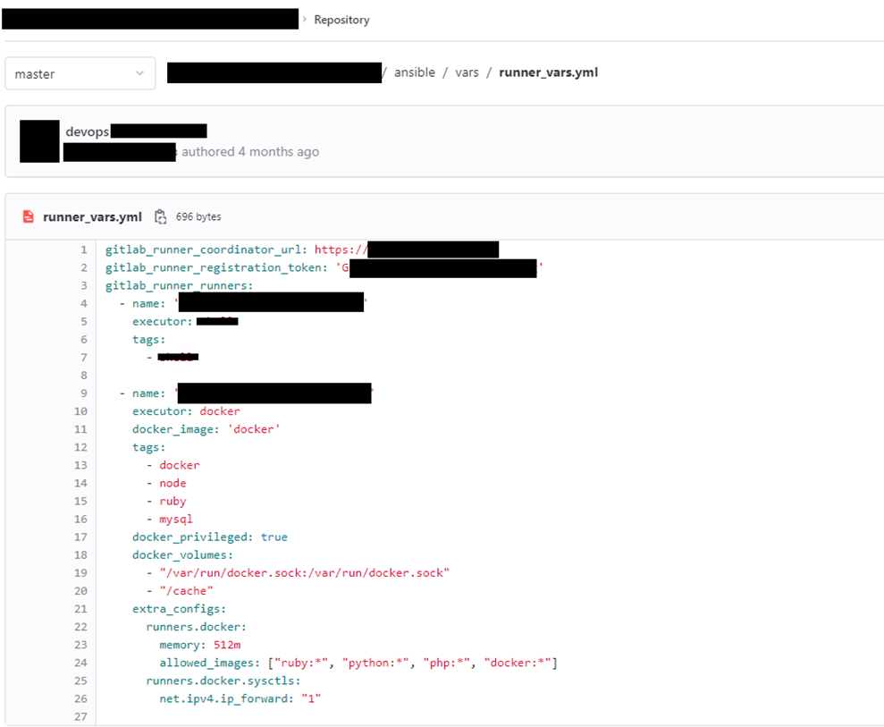The image size is (884, 727).
Task: Select runner_vars.yml in the breadcrumb path
Action: tap(548, 72)
